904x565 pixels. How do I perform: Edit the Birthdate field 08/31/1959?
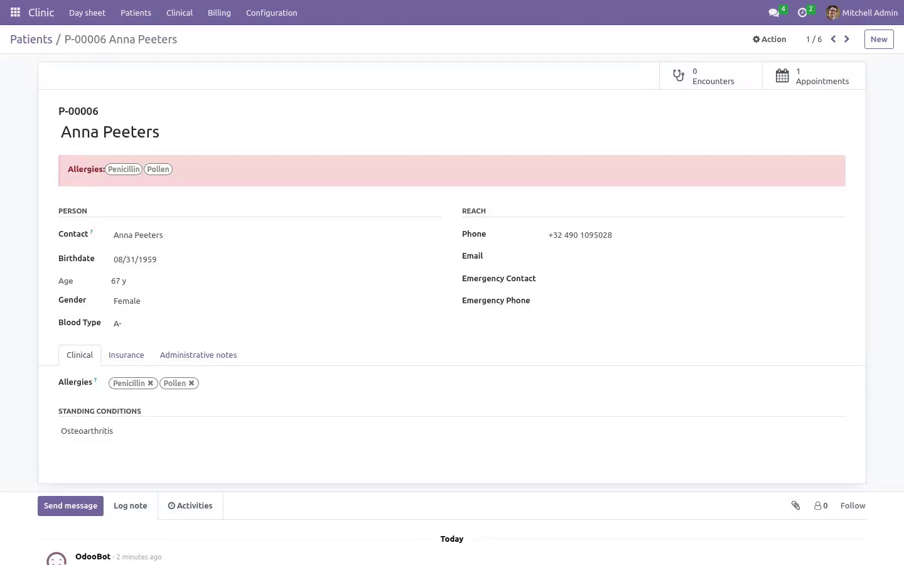(276, 259)
